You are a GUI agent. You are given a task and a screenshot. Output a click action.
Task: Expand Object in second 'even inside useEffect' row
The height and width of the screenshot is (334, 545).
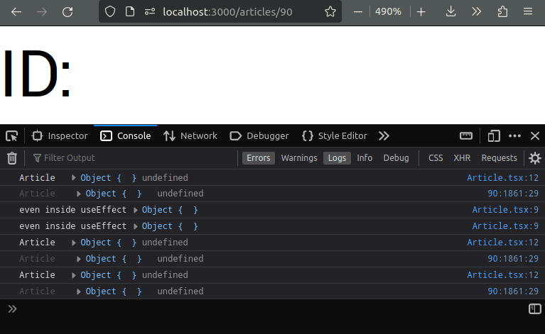click(135, 226)
